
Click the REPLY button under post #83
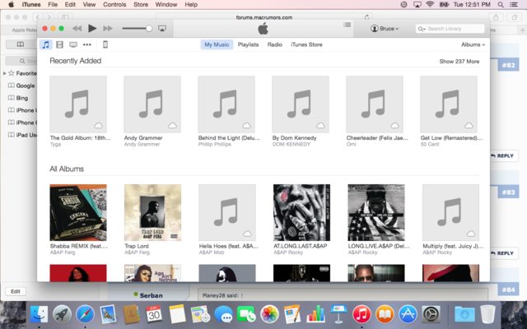click(x=503, y=253)
